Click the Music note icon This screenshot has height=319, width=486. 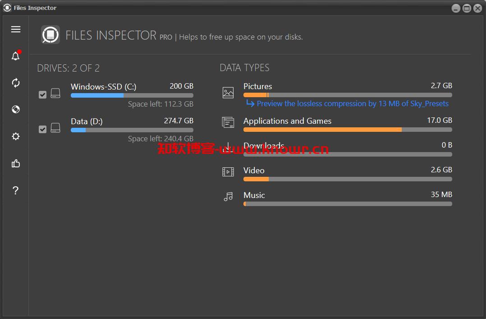pos(228,197)
